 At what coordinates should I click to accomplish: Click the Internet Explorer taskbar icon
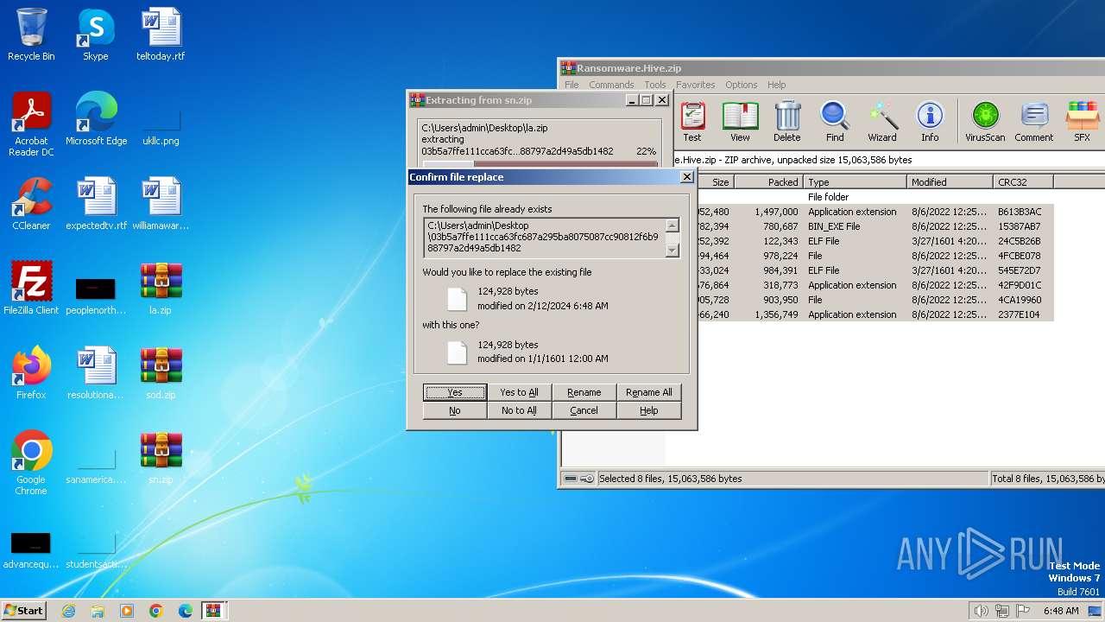(68, 611)
